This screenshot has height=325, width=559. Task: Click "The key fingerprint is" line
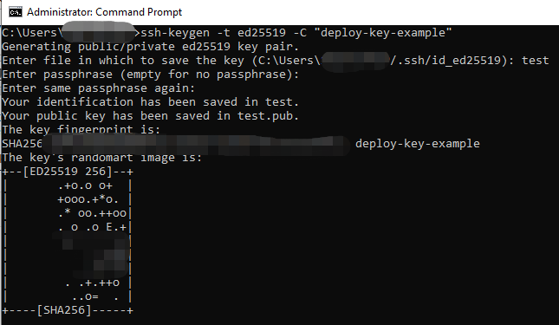[x=81, y=130]
